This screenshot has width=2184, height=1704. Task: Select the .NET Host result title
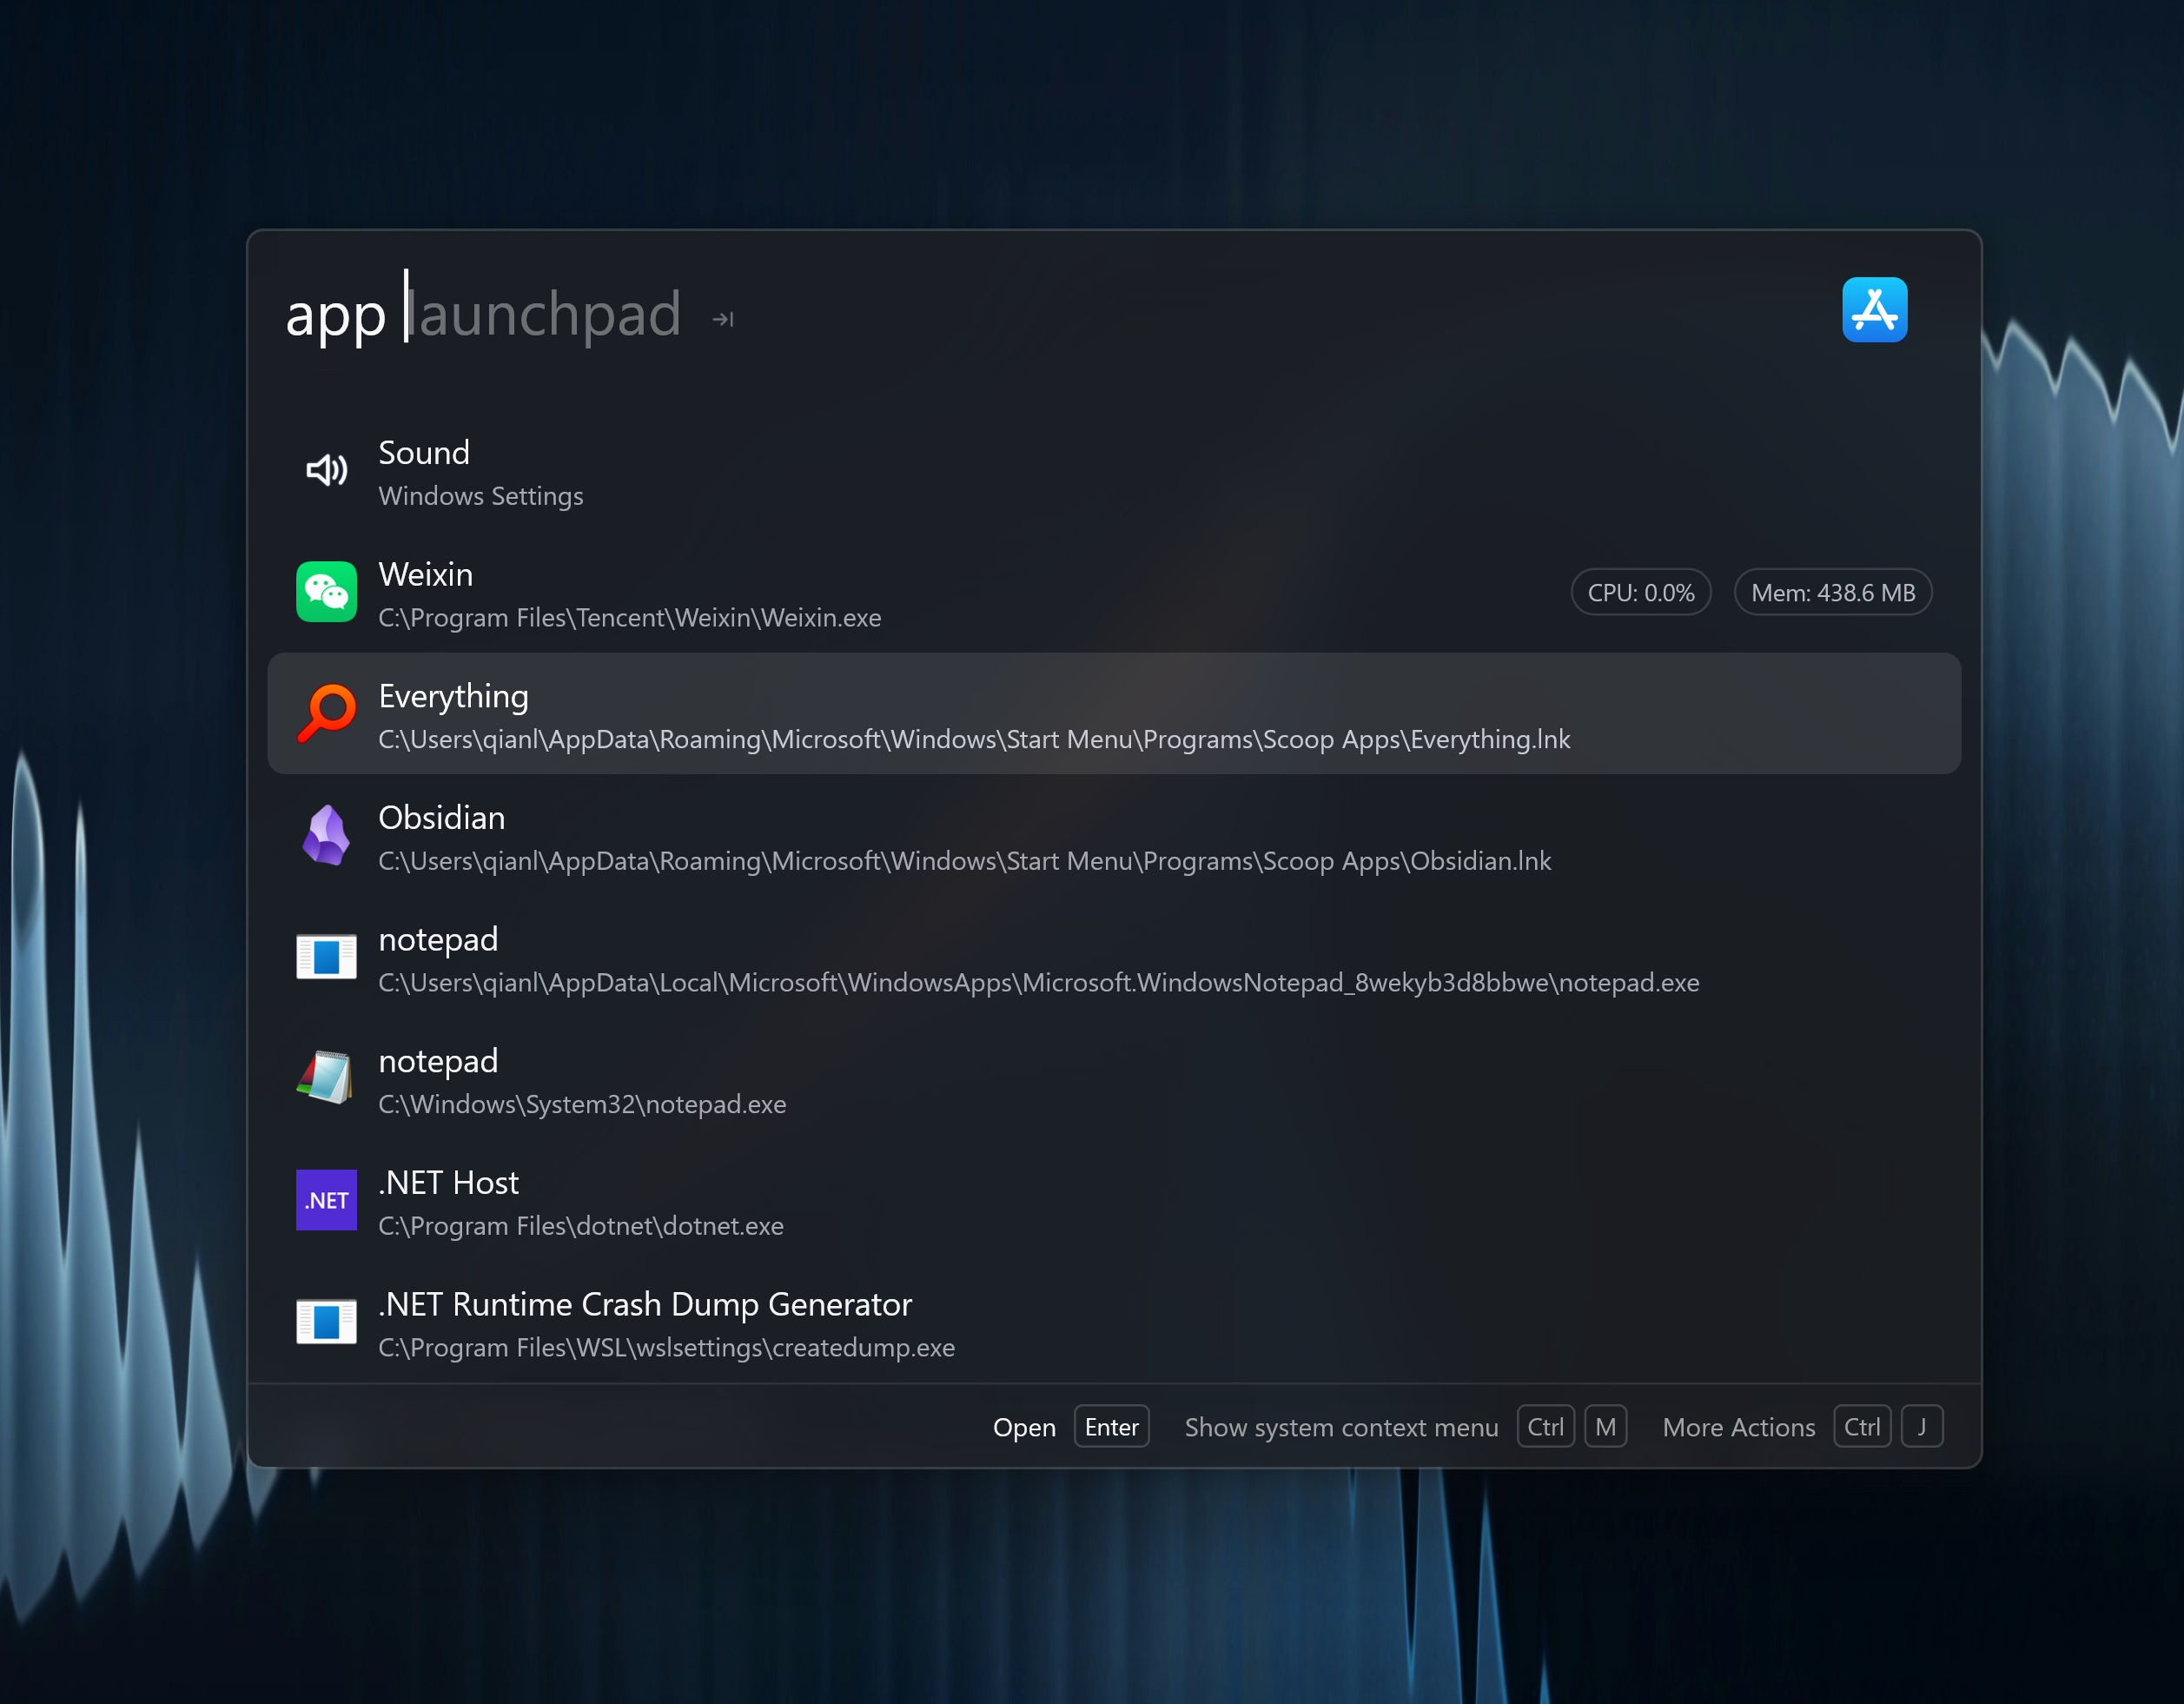(x=448, y=1182)
